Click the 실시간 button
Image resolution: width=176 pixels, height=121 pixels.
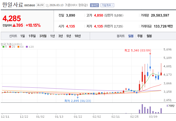(94, 5)
